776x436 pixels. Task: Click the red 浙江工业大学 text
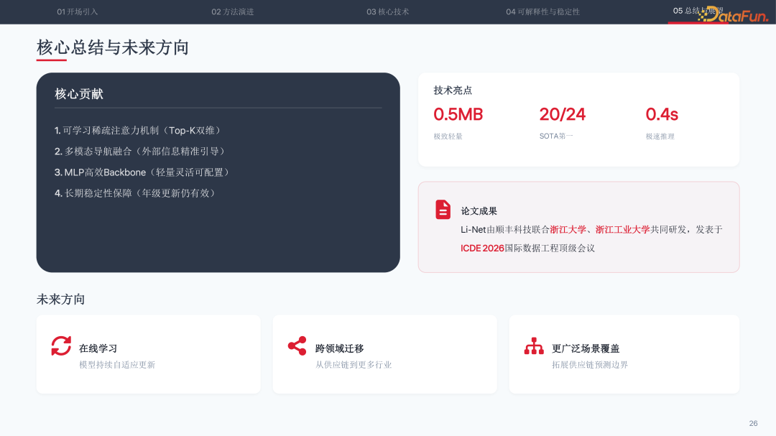point(622,230)
